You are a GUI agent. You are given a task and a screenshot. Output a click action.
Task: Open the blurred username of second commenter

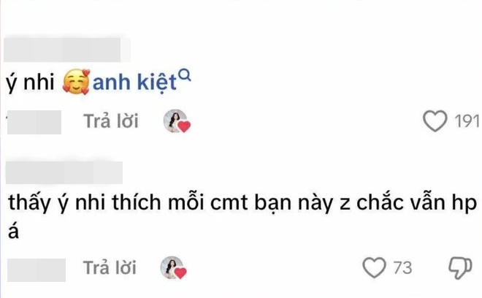click(64, 173)
